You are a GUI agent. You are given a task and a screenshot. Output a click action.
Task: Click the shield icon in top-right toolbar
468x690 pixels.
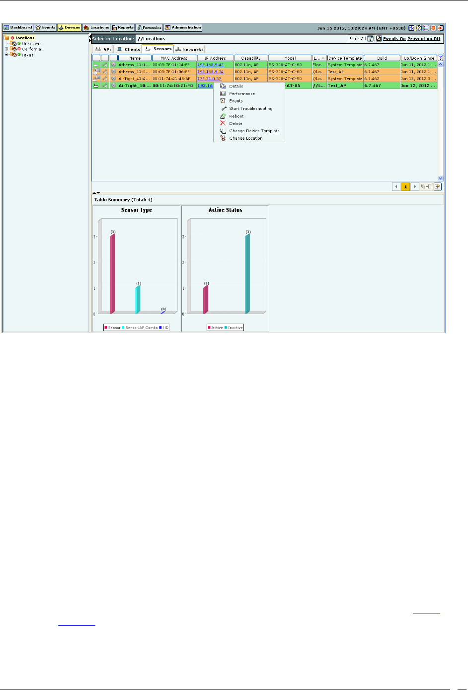(x=433, y=28)
